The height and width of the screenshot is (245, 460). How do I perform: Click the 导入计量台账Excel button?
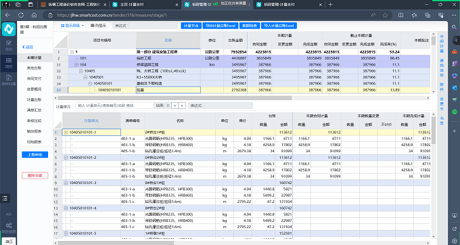[x=279, y=26]
